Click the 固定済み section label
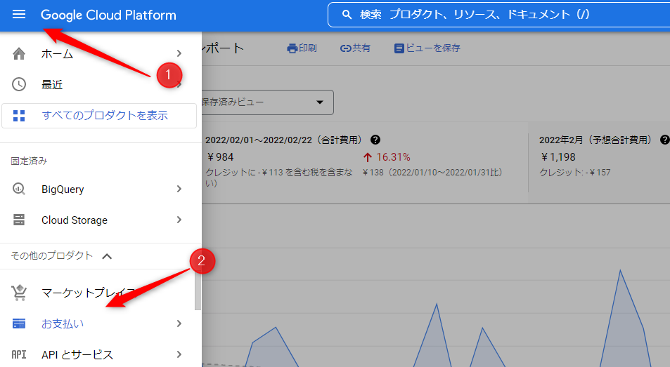 [x=29, y=161]
